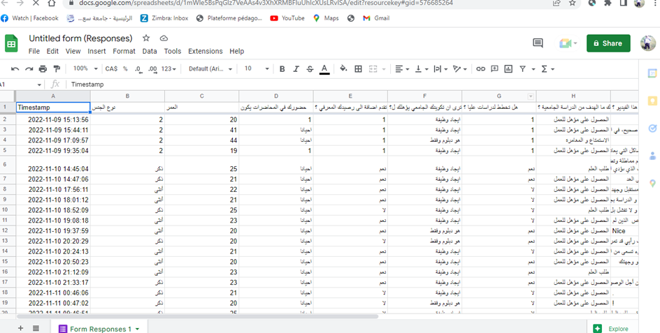Click the green Share button
660x333 pixels.
(x=607, y=43)
